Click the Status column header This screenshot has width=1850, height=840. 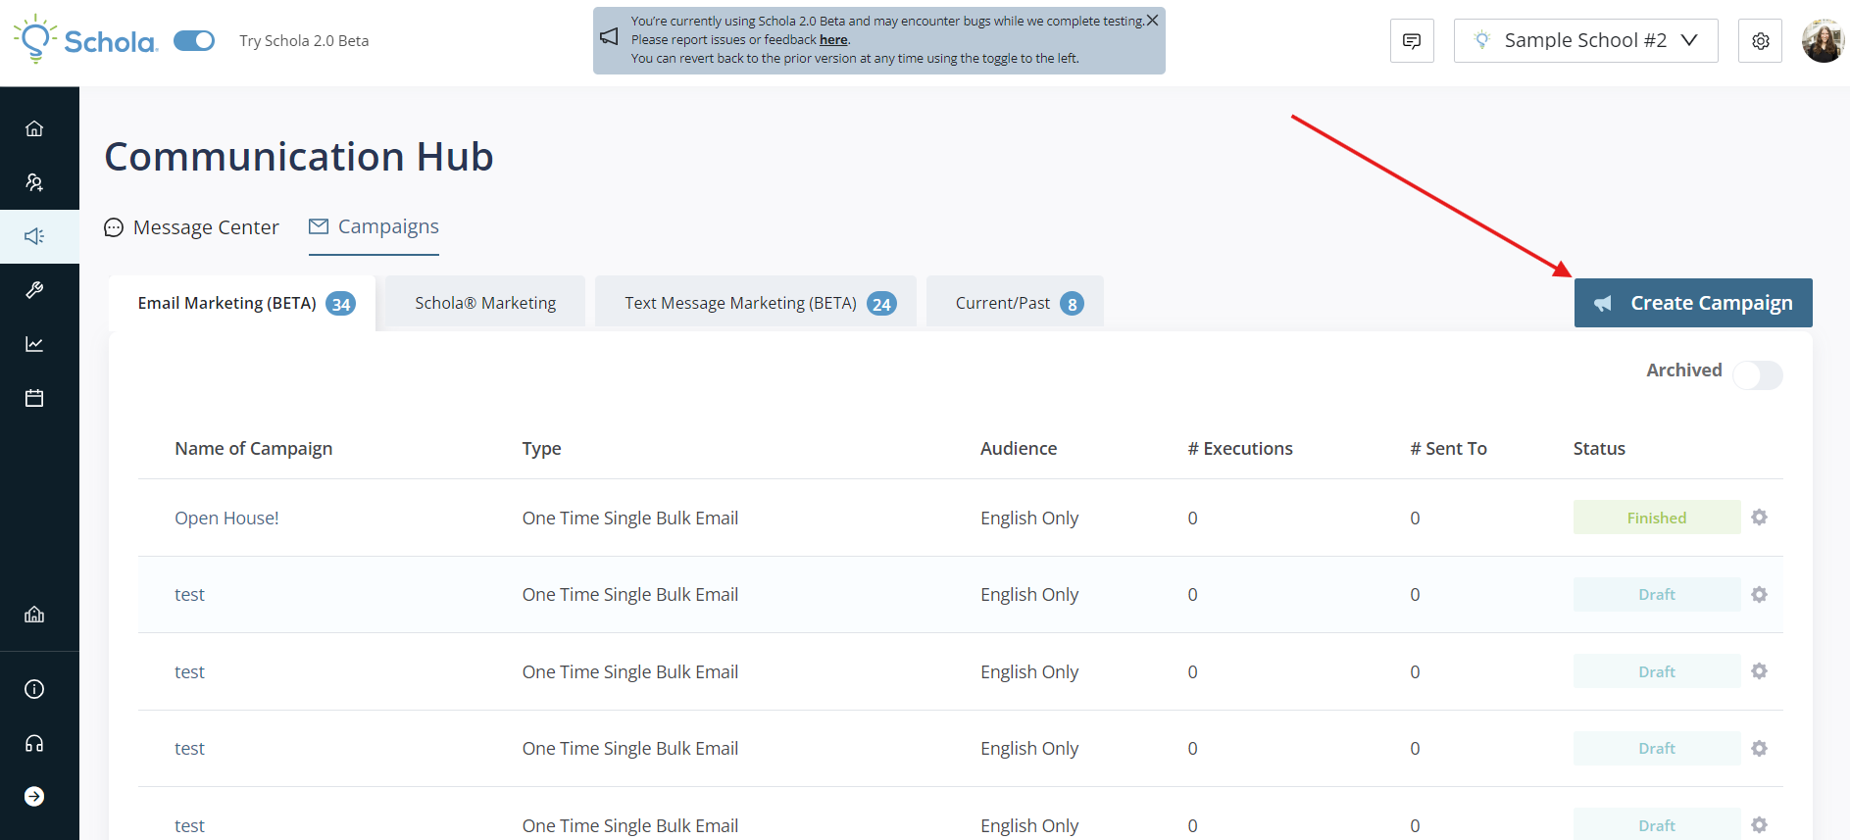(x=1599, y=448)
